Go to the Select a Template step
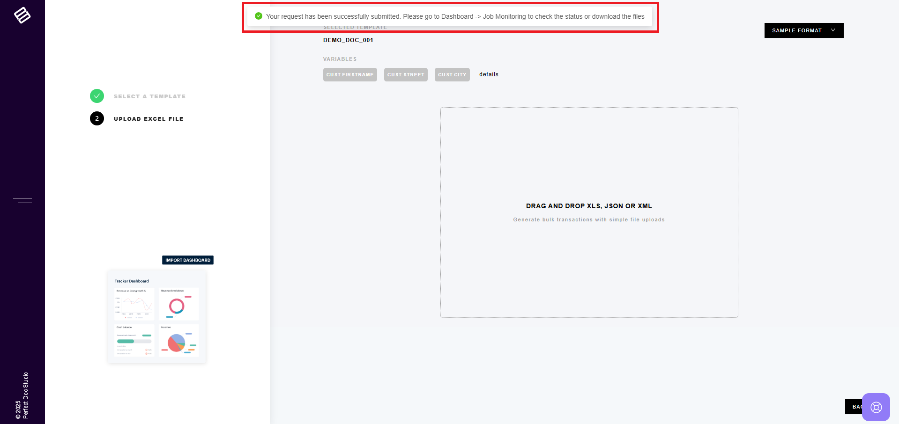This screenshot has height=424, width=899. tap(149, 96)
